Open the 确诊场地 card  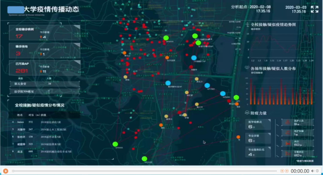[x=44, y=50]
